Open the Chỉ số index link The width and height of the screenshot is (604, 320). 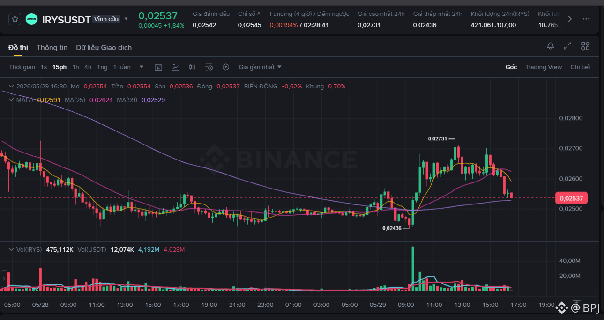[249, 14]
